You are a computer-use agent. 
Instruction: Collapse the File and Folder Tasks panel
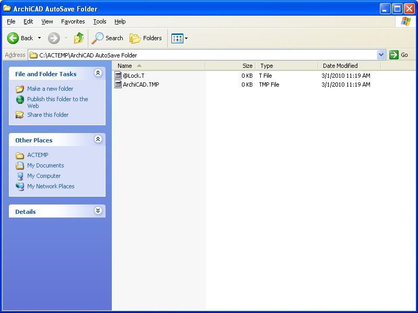tap(98, 74)
